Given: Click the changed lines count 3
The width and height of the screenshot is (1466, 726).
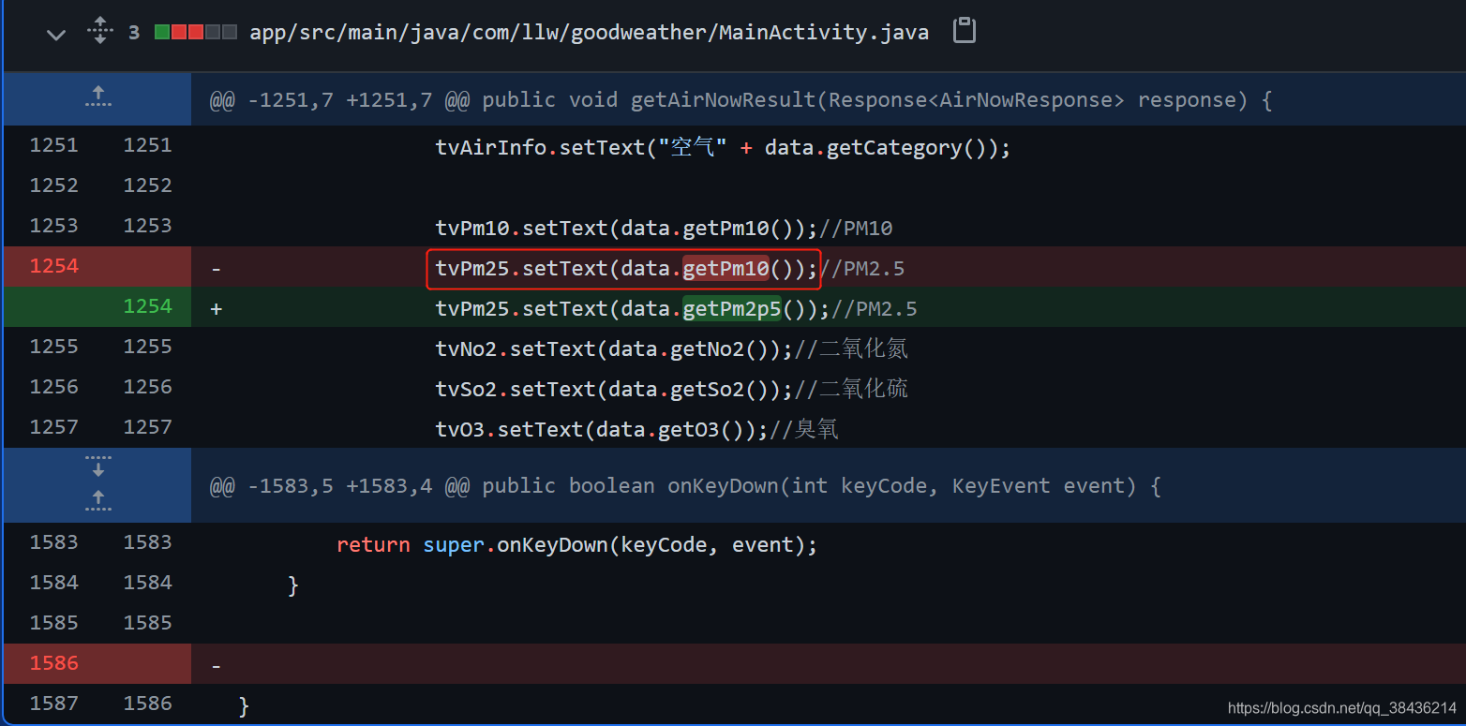Looking at the screenshot, I should coord(134,32).
